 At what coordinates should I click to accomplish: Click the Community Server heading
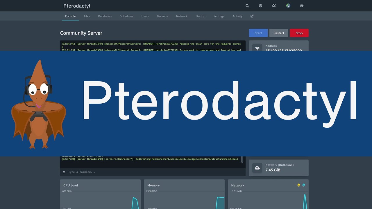click(x=81, y=33)
